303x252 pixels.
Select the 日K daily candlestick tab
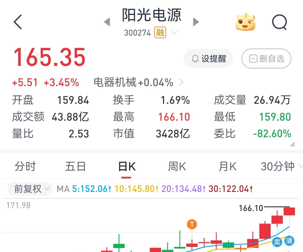(127, 166)
